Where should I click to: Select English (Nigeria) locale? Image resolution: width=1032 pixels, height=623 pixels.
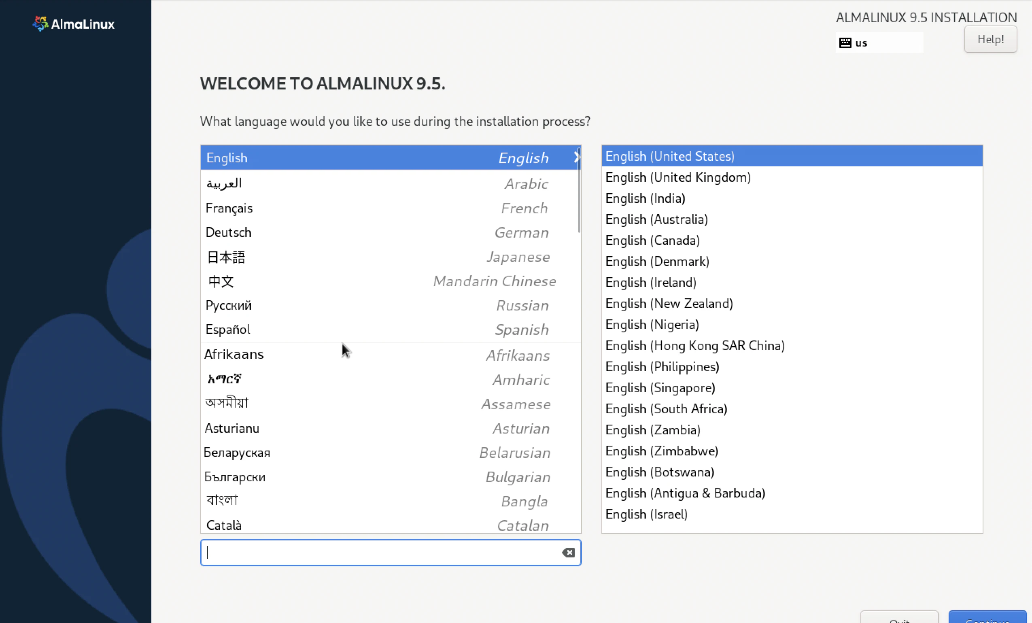pos(792,324)
